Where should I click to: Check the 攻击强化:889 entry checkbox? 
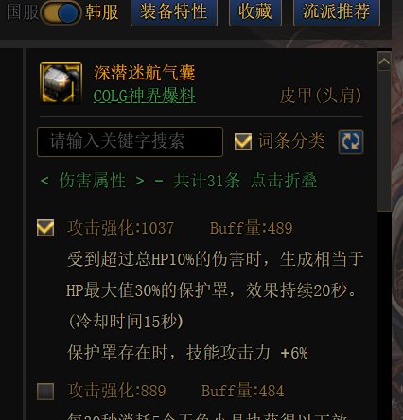[45, 392]
